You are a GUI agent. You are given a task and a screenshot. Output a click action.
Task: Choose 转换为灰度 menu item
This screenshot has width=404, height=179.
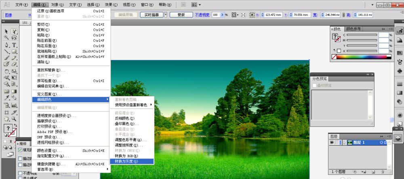pos(132,161)
